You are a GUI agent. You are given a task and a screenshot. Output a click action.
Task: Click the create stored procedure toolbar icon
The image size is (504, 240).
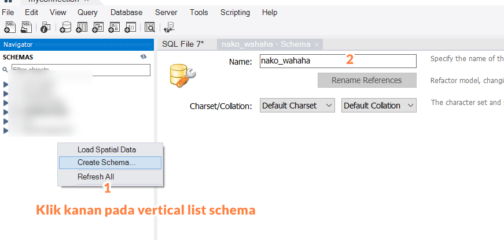[x=114, y=26]
